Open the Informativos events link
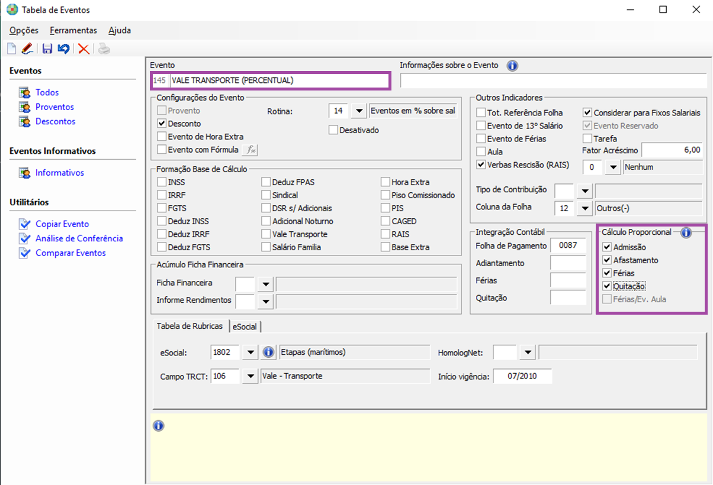713x485 pixels. point(60,173)
